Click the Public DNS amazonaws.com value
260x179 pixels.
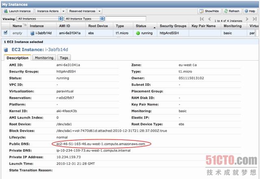coord(101,144)
